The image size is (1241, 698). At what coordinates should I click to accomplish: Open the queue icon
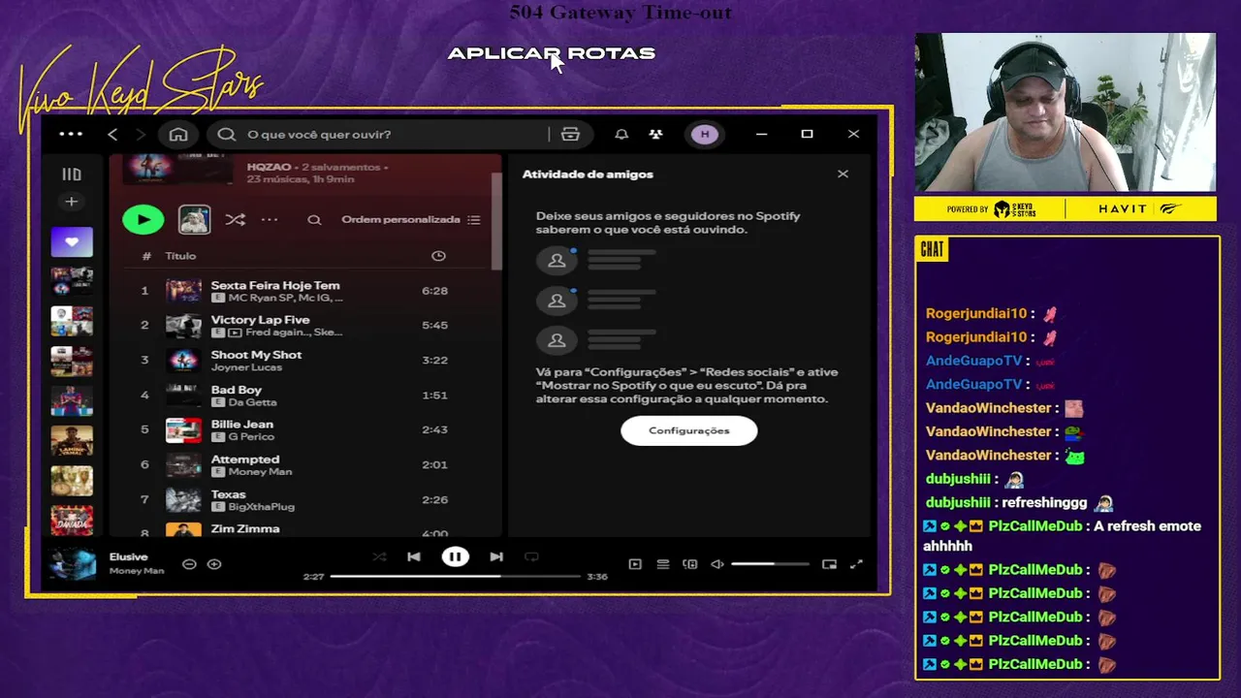click(x=663, y=564)
